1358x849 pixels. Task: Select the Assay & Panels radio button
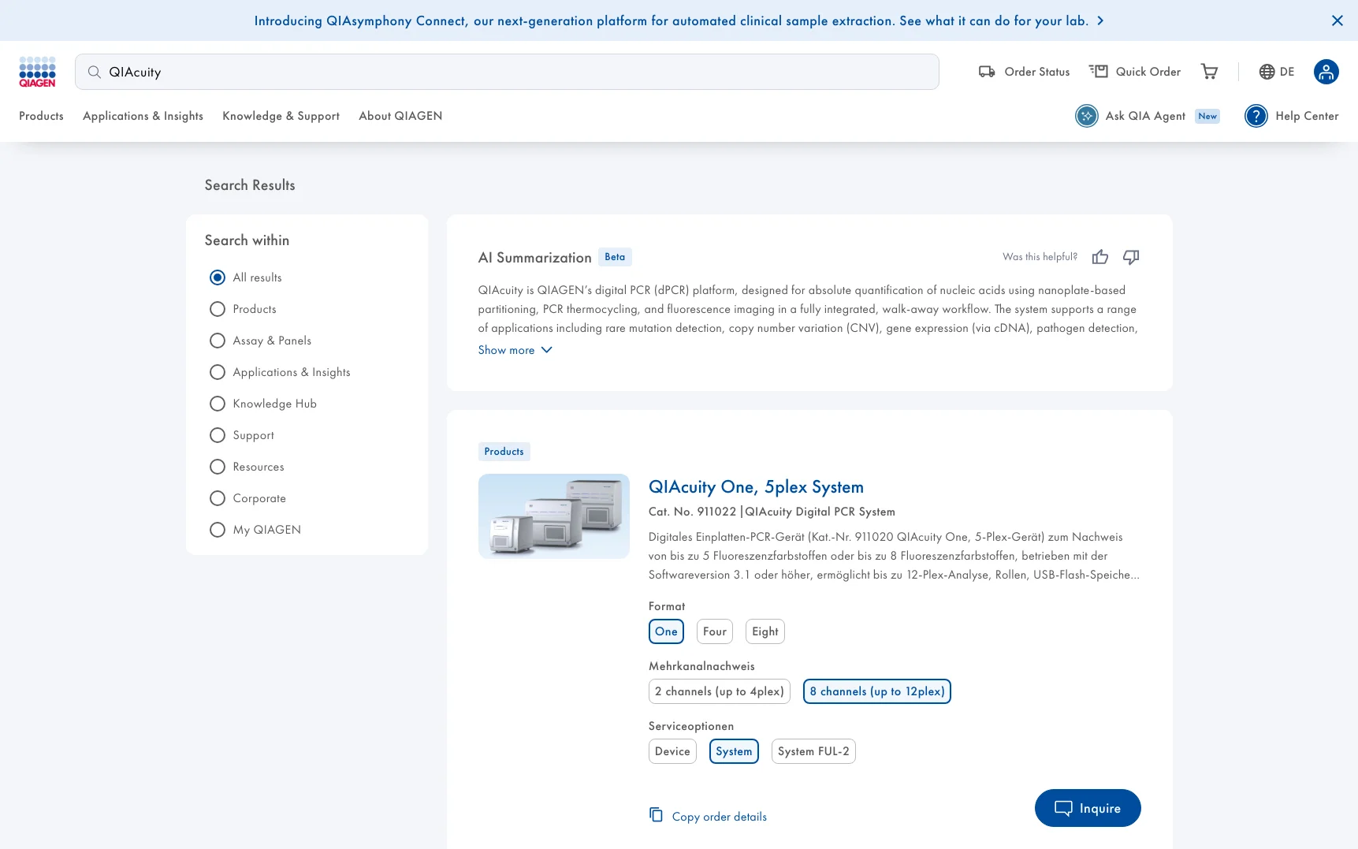(218, 341)
